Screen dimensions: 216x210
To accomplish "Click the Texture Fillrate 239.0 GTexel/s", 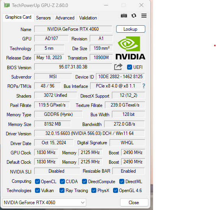I will 125,105.
